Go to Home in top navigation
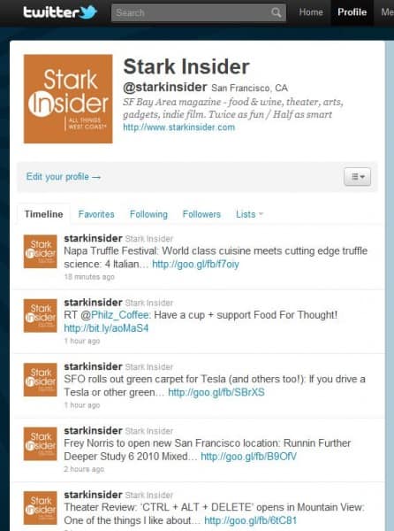394x531 pixels. click(311, 12)
